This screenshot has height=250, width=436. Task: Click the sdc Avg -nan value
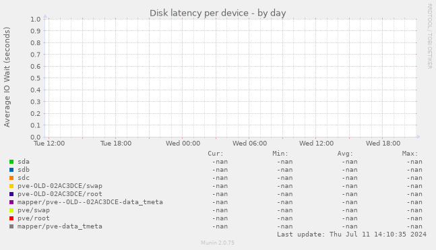coord(350,178)
